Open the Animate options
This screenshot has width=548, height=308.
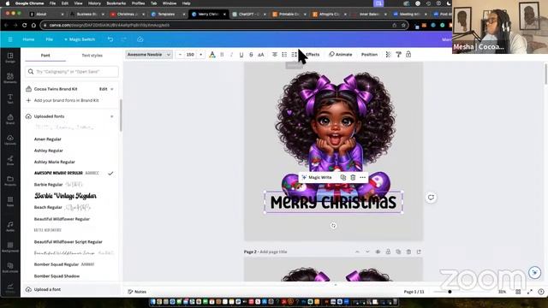[x=341, y=55]
